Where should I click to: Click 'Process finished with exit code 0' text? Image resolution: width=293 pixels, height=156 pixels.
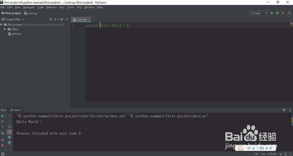(49, 133)
